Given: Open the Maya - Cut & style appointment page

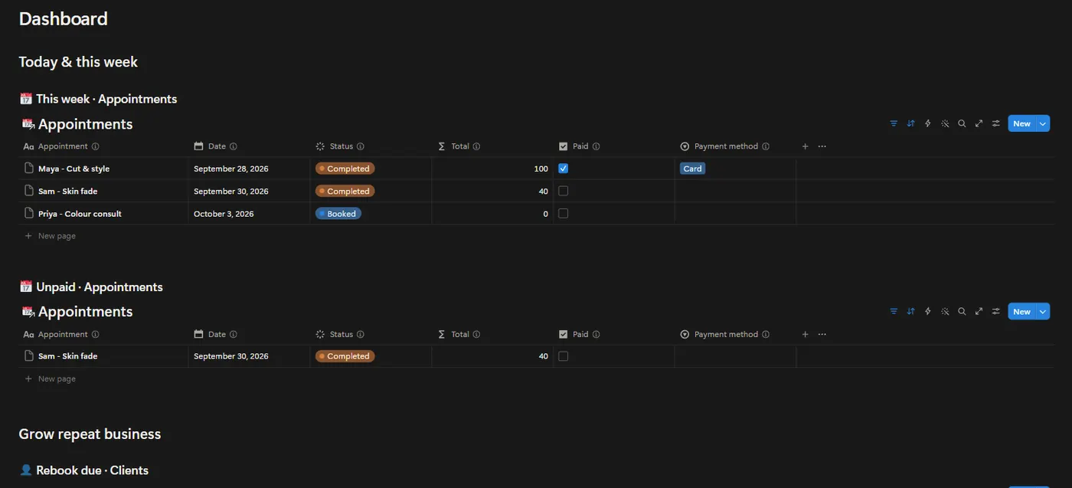Looking at the screenshot, I should [x=74, y=169].
